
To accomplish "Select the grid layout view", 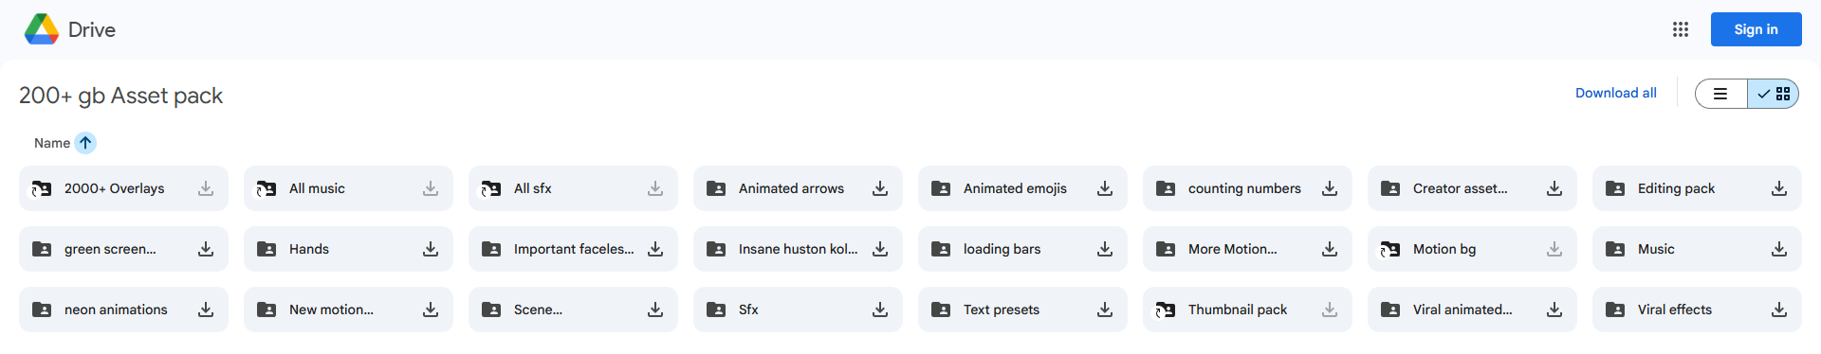I will [x=1774, y=94].
